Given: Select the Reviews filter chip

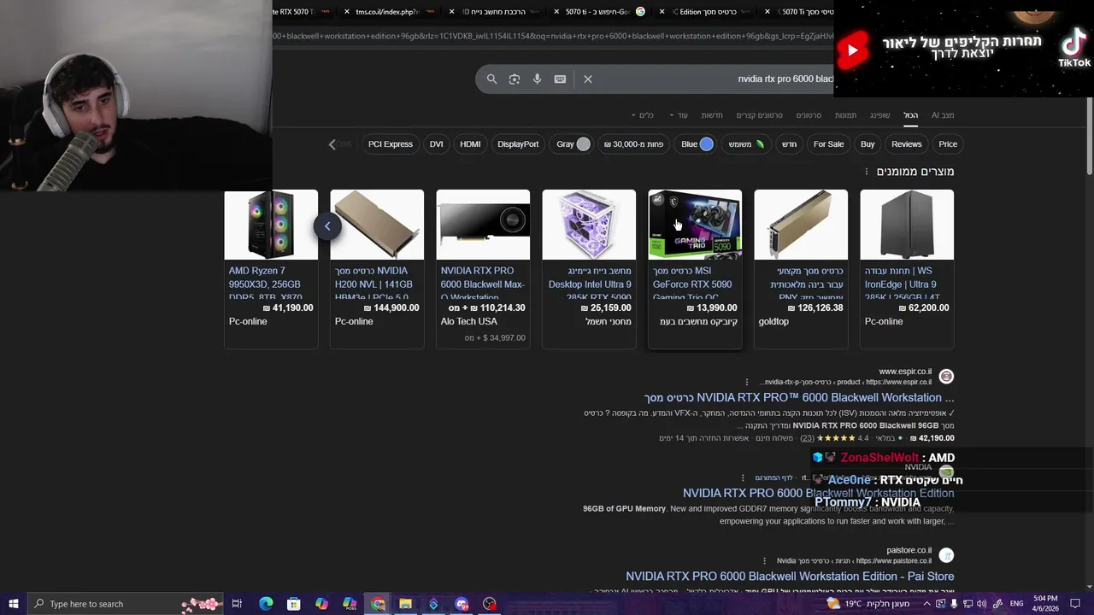Looking at the screenshot, I should (x=906, y=144).
